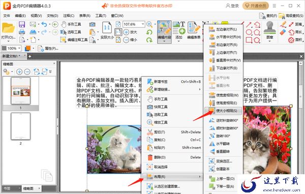Click the new tab plus button

(30, 56)
